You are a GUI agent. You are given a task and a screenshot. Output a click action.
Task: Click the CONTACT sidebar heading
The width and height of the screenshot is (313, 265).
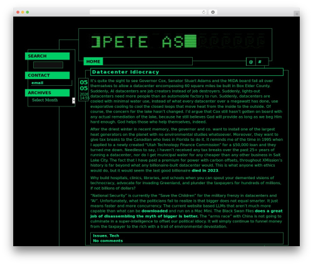coord(48,75)
